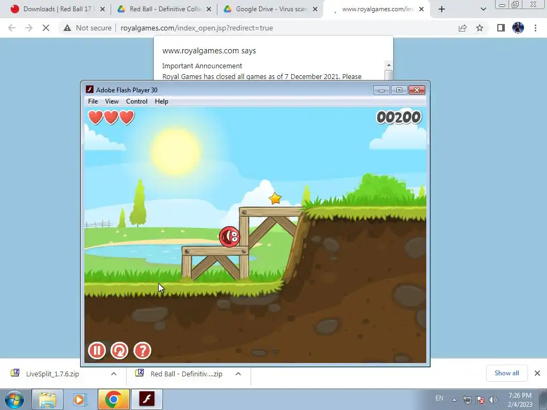Click the royalgames.com URL in the address bar
Image resolution: width=547 pixels, height=410 pixels.
[197, 28]
